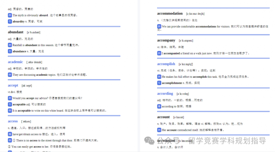Click the sentence 'You can easily get access to her'
This screenshot has width=275, height=152.
[40, 147]
